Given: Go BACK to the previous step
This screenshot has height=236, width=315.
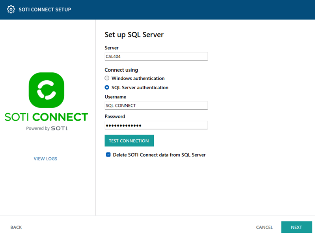Looking at the screenshot, I should pyautogui.click(x=16, y=227).
